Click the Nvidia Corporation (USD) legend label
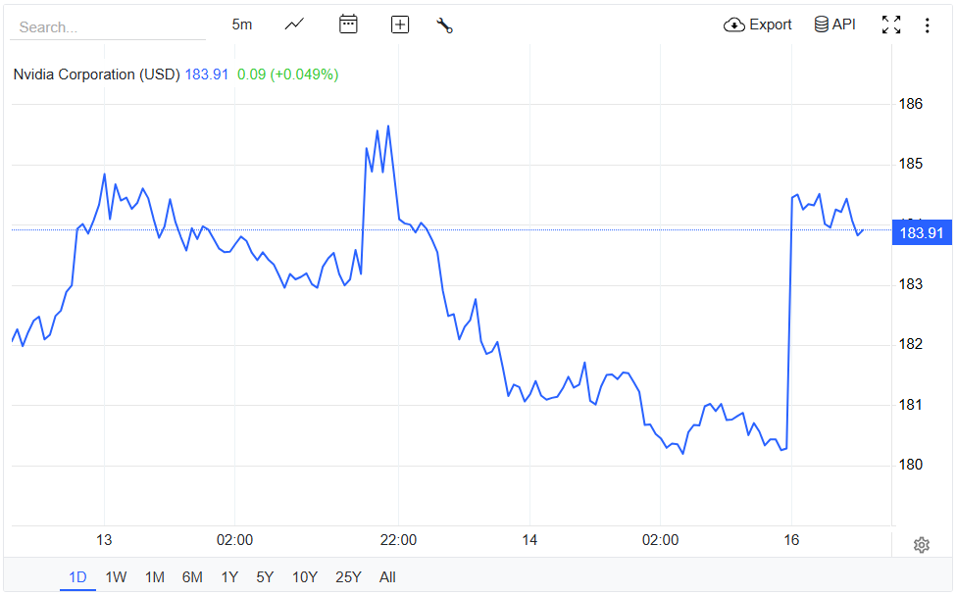This screenshot has width=956, height=595. click(x=96, y=74)
